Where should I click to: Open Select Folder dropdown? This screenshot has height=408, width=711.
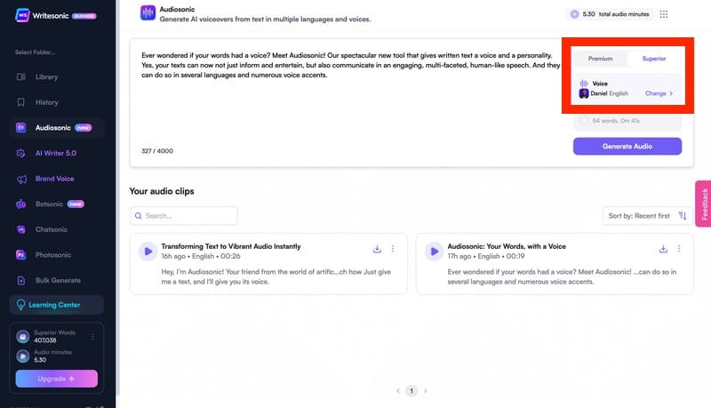coord(36,52)
